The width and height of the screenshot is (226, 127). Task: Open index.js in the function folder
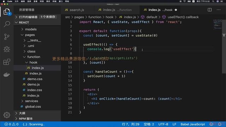(x=35, y=73)
